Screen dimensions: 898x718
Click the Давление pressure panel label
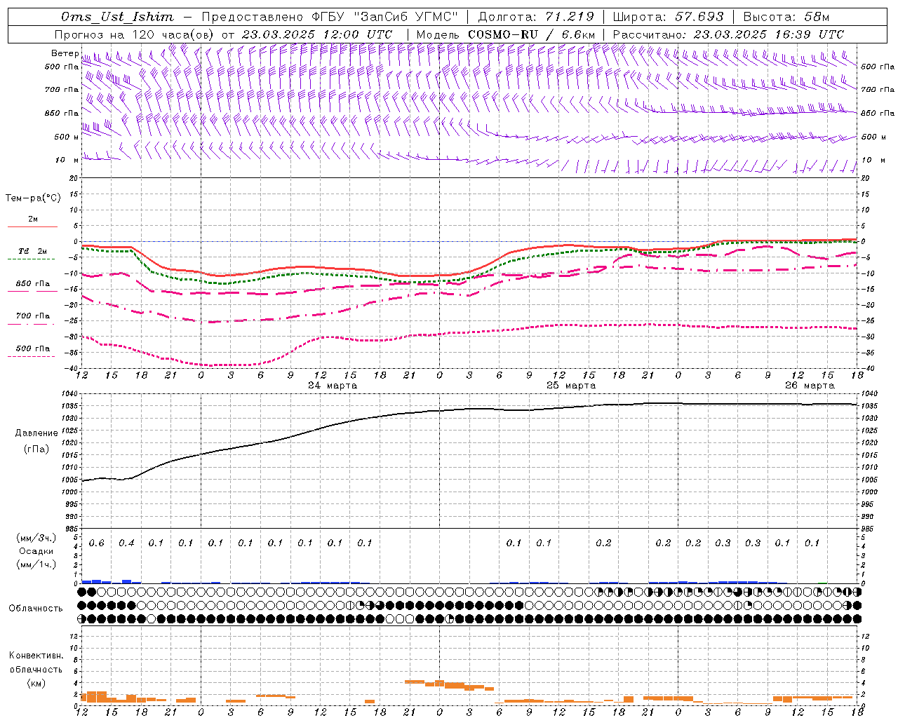point(36,433)
